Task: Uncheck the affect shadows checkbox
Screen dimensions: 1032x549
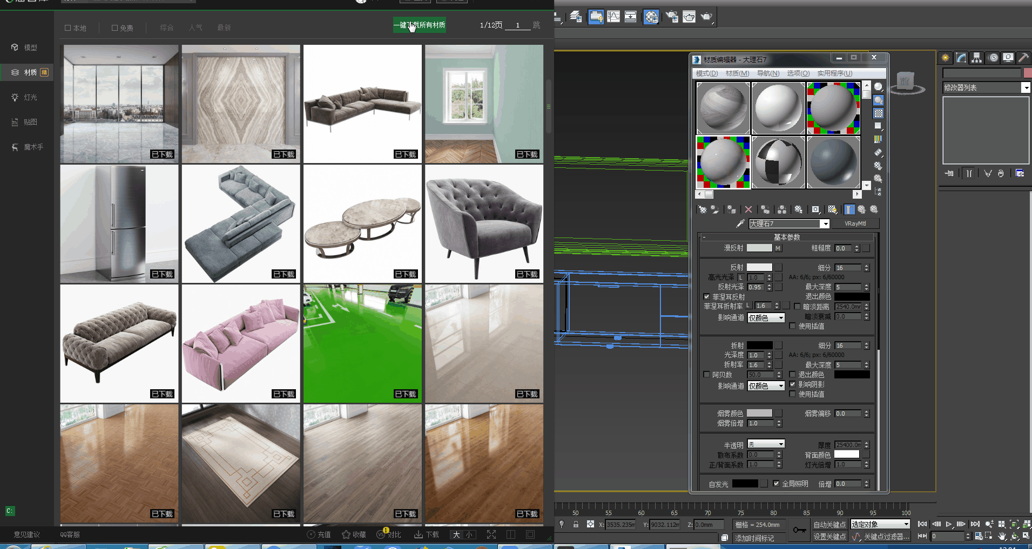Action: 792,384
